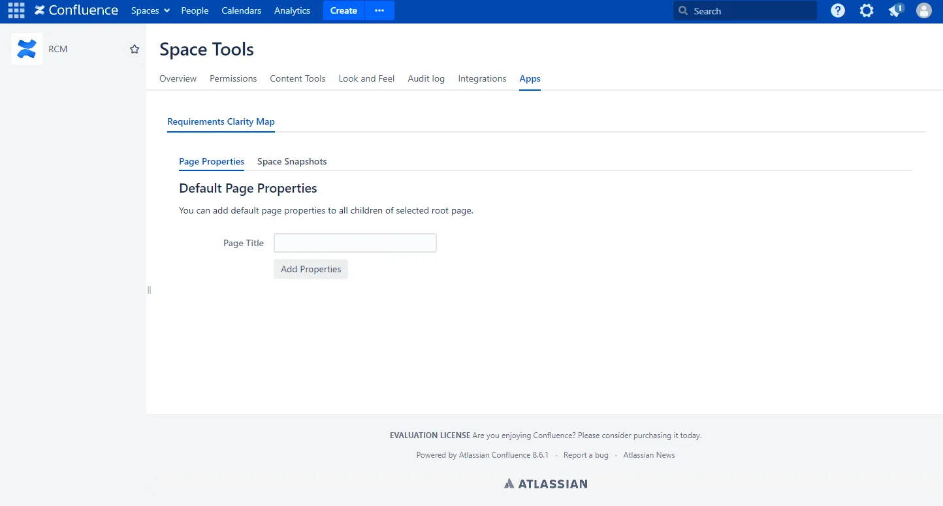943x506 pixels.
Task: Switch to the Overview tab
Action: pyautogui.click(x=178, y=78)
